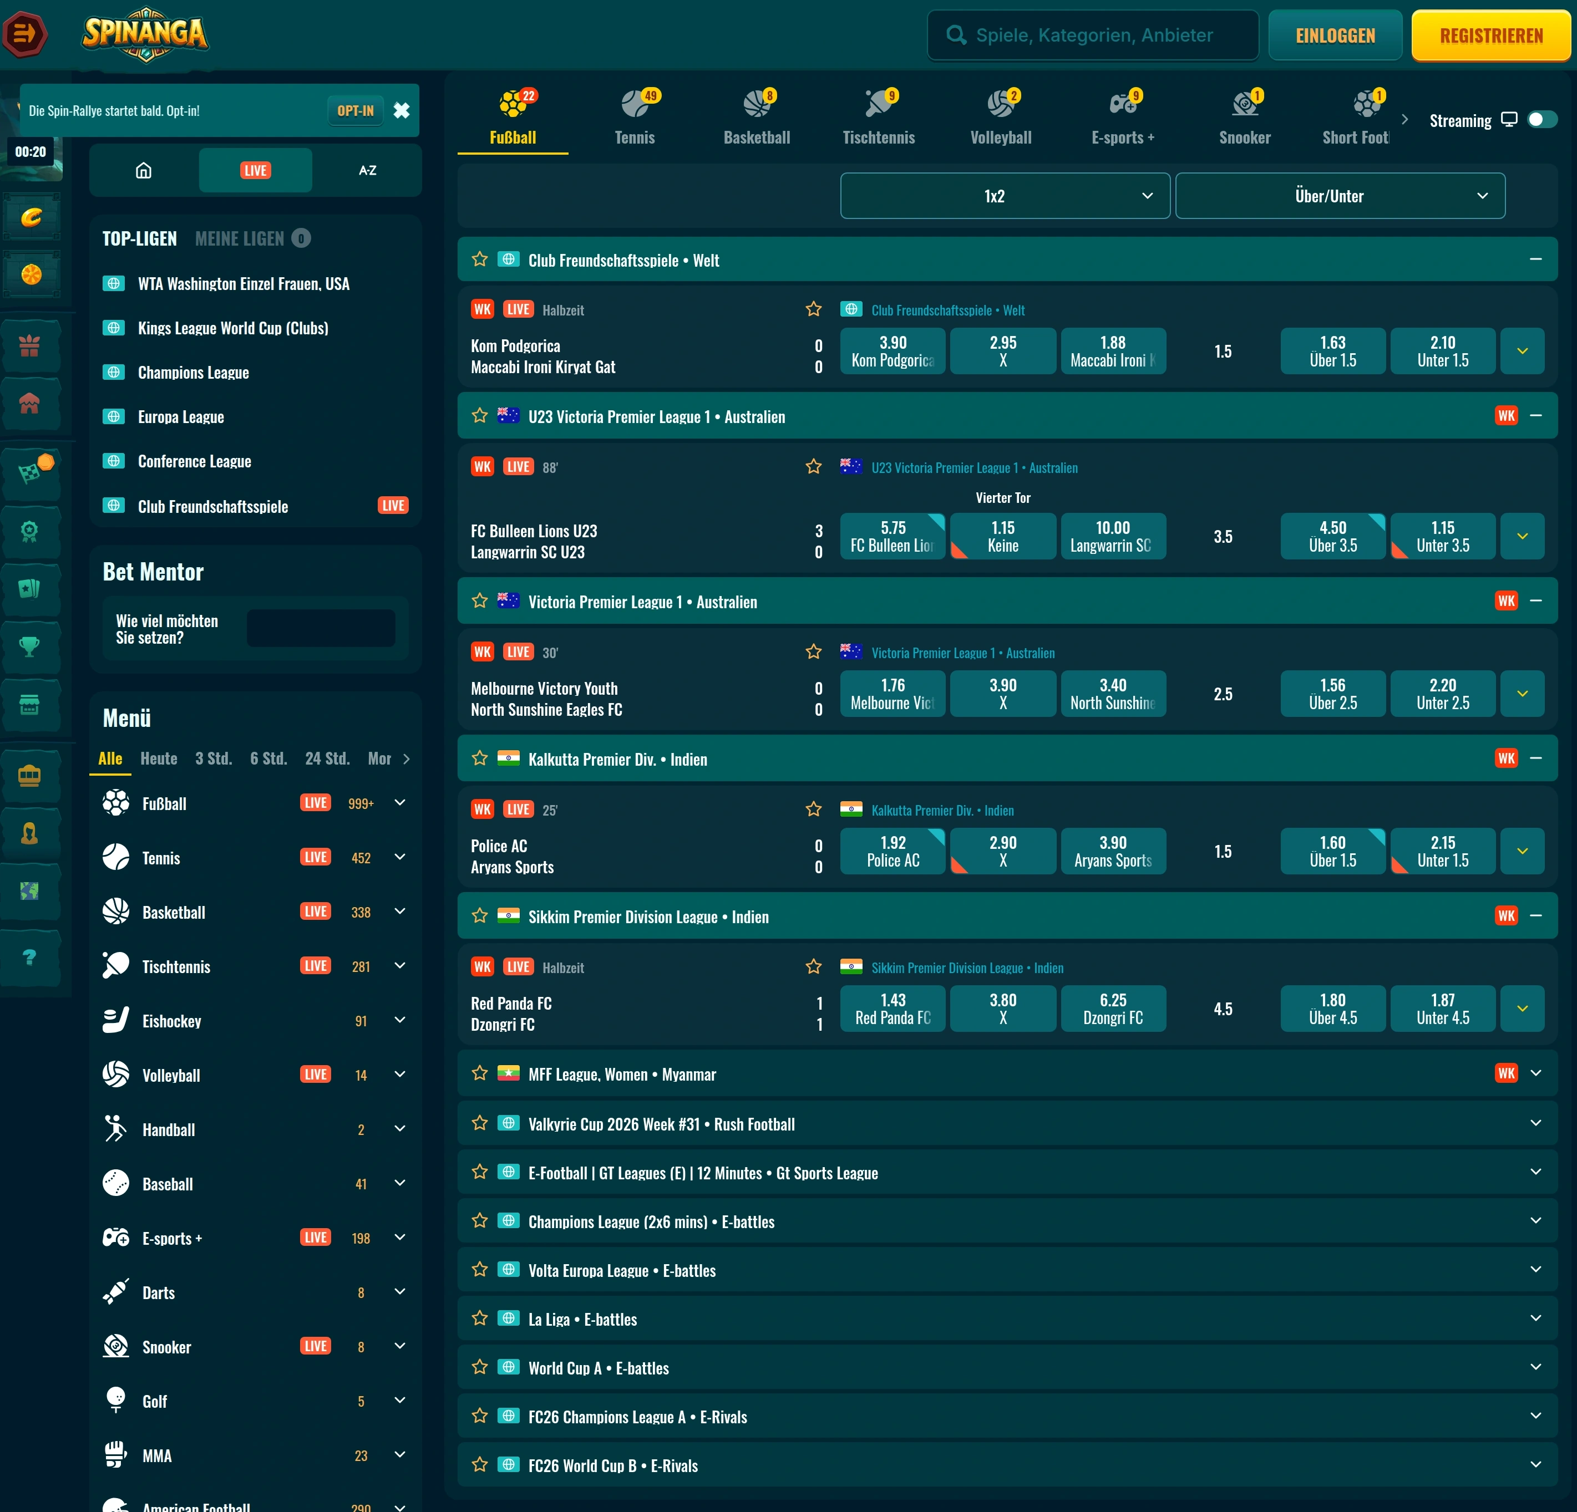The image size is (1577, 1512).
Task: Open the gift box promotions icon in sidebar
Action: pos(30,346)
